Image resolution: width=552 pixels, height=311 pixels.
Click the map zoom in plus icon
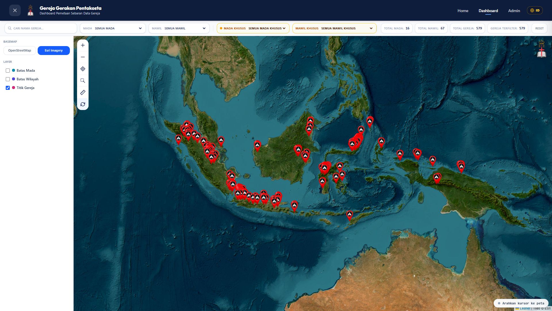point(83,45)
